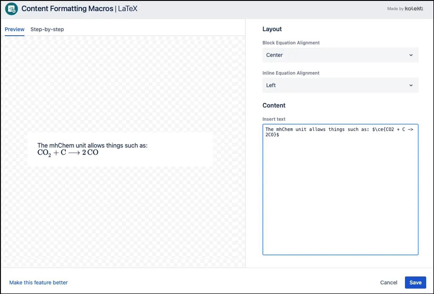Open the Block Equation Alignment dropdown
Image resolution: width=434 pixels, height=294 pixels.
pos(340,55)
